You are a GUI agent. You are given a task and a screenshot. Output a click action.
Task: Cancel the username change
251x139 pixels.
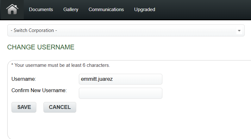point(60,107)
